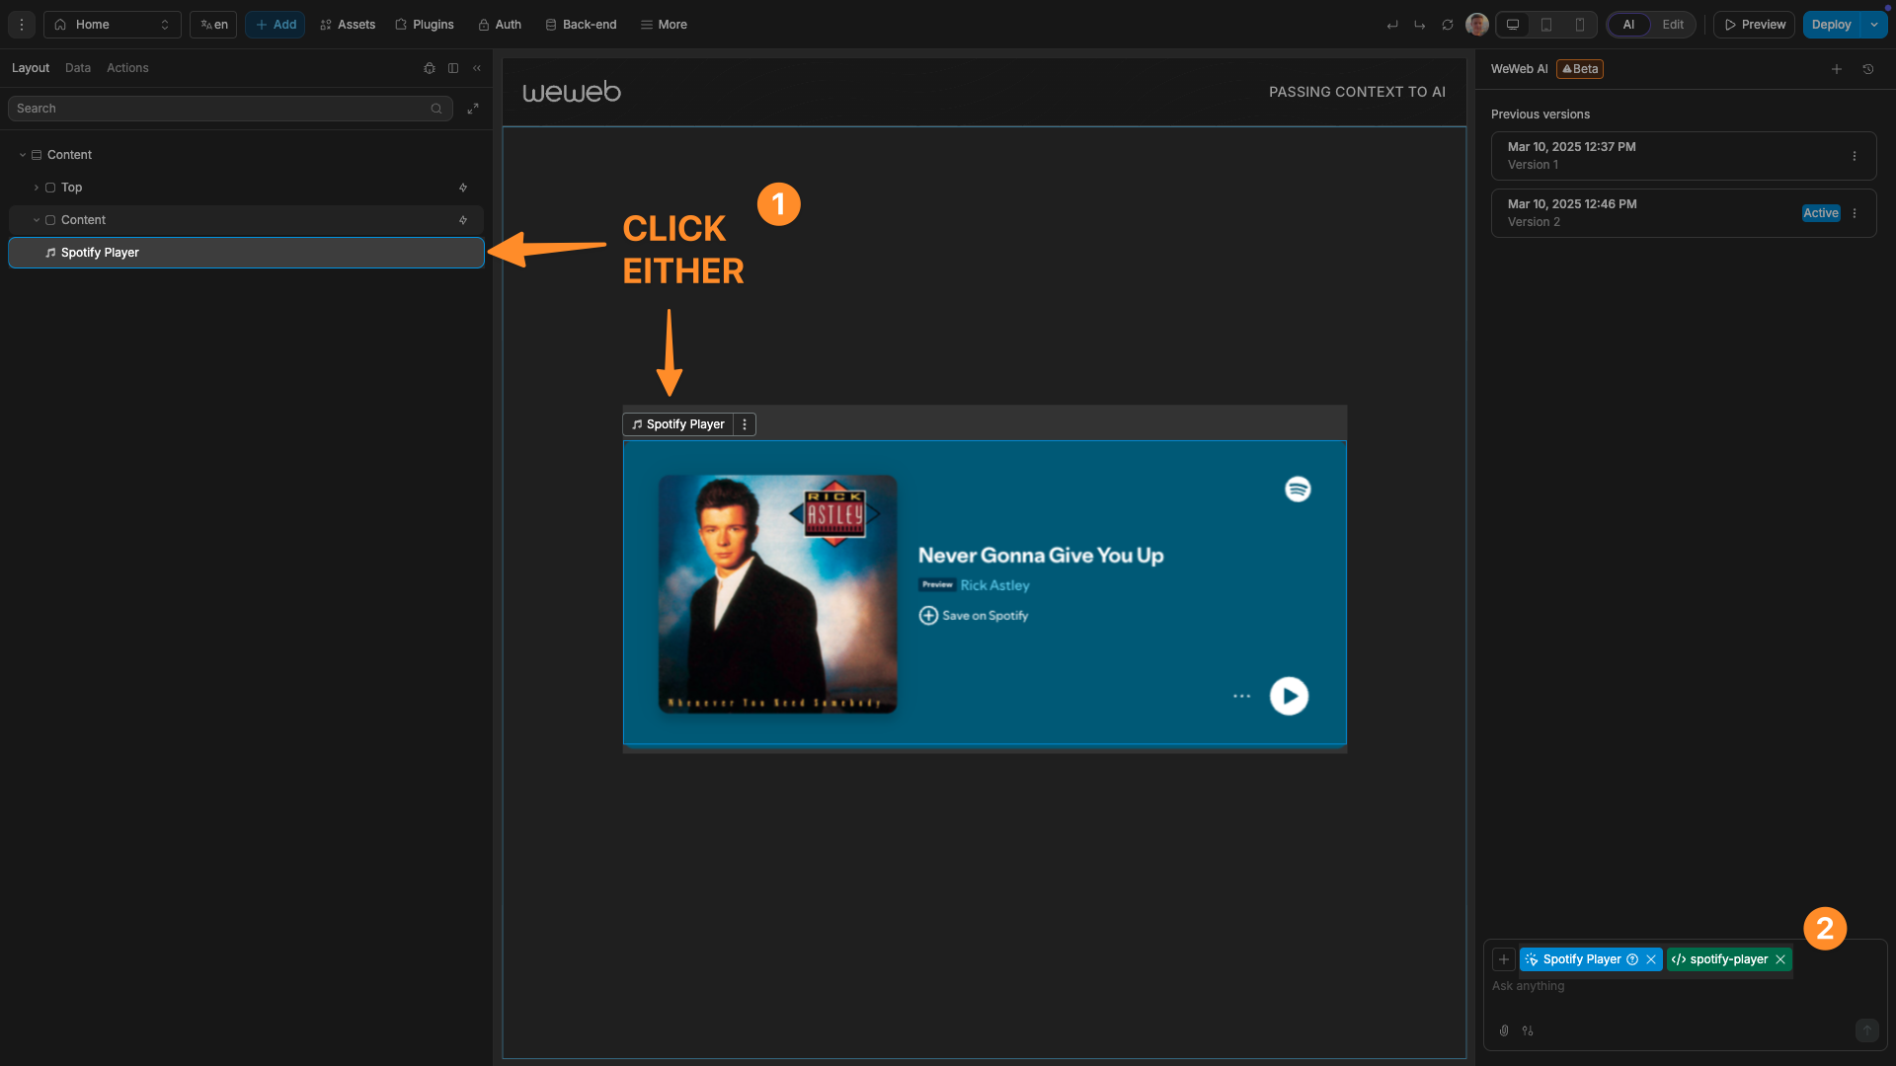Click the undo arrow in the top bar
Image resolution: width=1896 pixels, height=1066 pixels.
coord(1392,24)
